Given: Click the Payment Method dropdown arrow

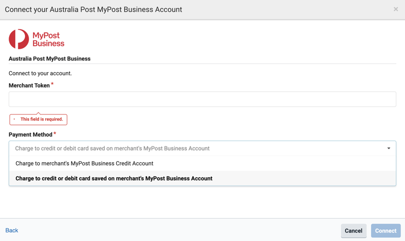Looking at the screenshot, I should point(389,148).
